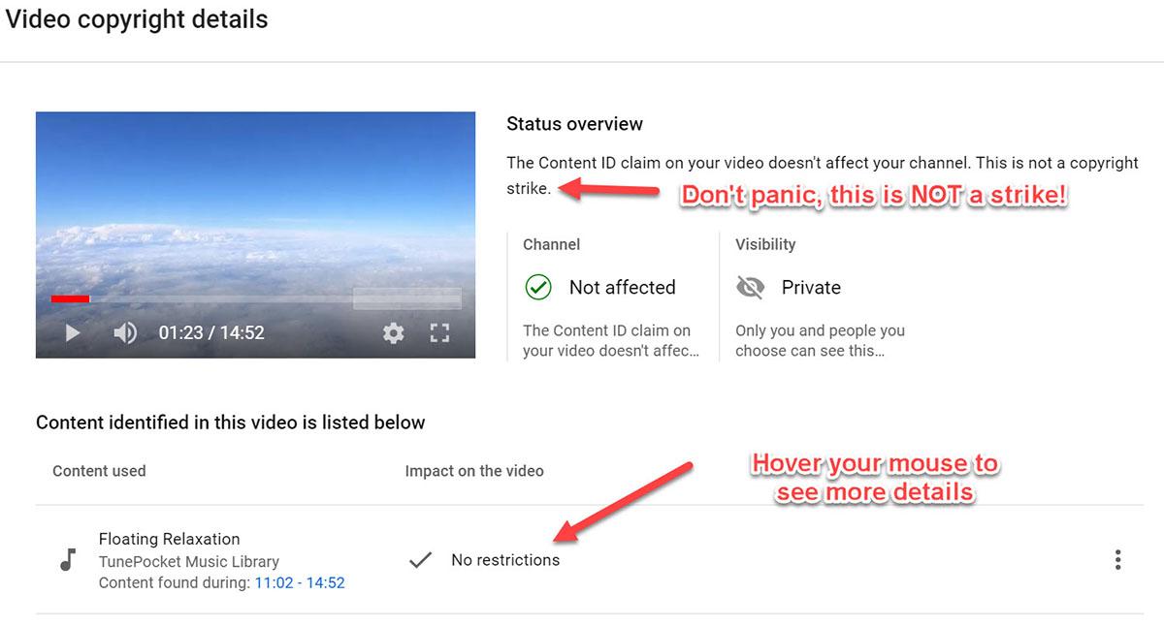Viewport: 1164px width, 626px height.
Task: Play the video preview
Action: click(x=72, y=333)
